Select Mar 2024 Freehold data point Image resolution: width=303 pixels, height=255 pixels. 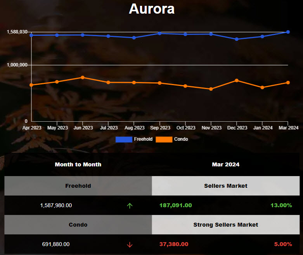(x=288, y=32)
